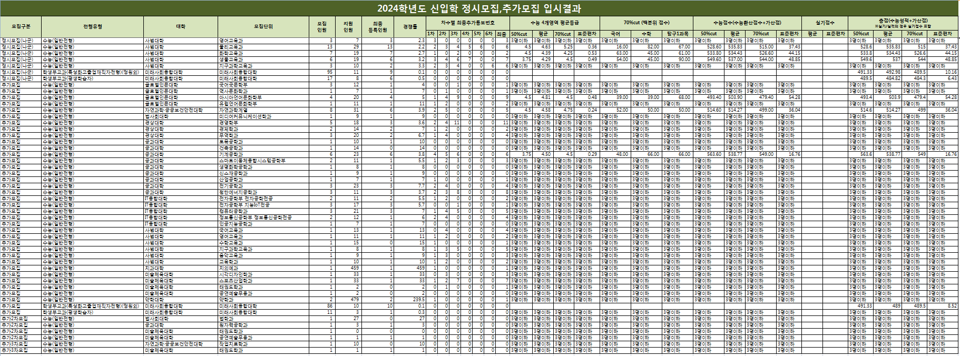
Task: Select the '신소재공학과' cell
Action: tap(263, 173)
